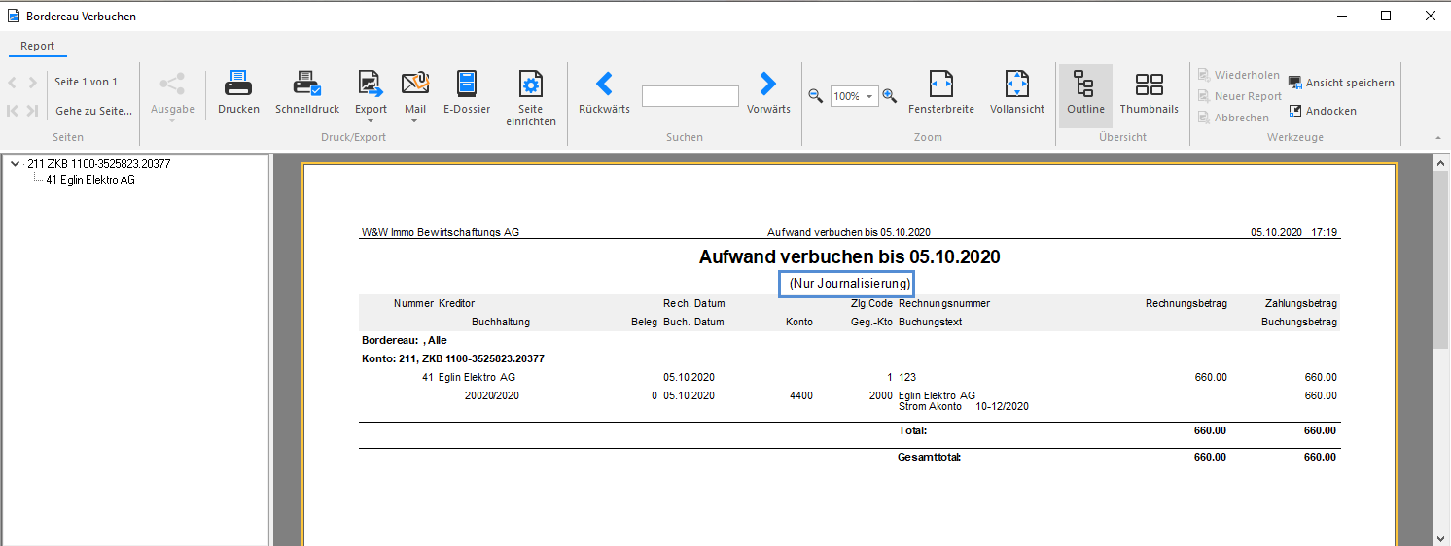Click the 20020/2020 Buchhaltung value
This screenshot has height=546, width=1451.
[x=492, y=395]
